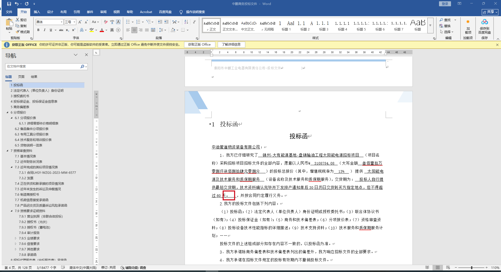The height and width of the screenshot is (272, 501).
Task: Toggle bold formatting
Action: [x=38, y=30]
